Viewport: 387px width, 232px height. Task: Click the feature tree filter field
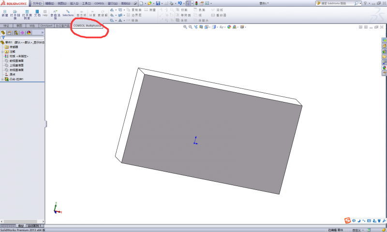pos(22,38)
